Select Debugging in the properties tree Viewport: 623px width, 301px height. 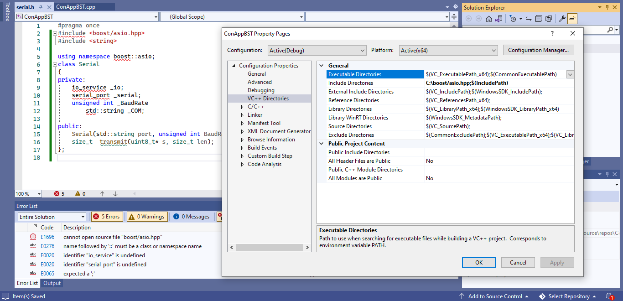pyautogui.click(x=261, y=90)
